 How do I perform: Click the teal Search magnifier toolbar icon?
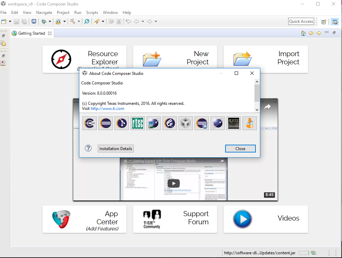pos(87,21)
